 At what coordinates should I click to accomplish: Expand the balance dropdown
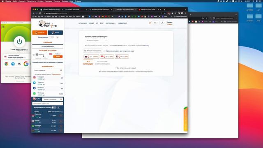point(170,25)
